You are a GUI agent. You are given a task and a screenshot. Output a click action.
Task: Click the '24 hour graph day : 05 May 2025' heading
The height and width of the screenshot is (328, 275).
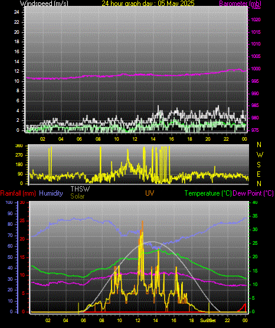(148, 3)
